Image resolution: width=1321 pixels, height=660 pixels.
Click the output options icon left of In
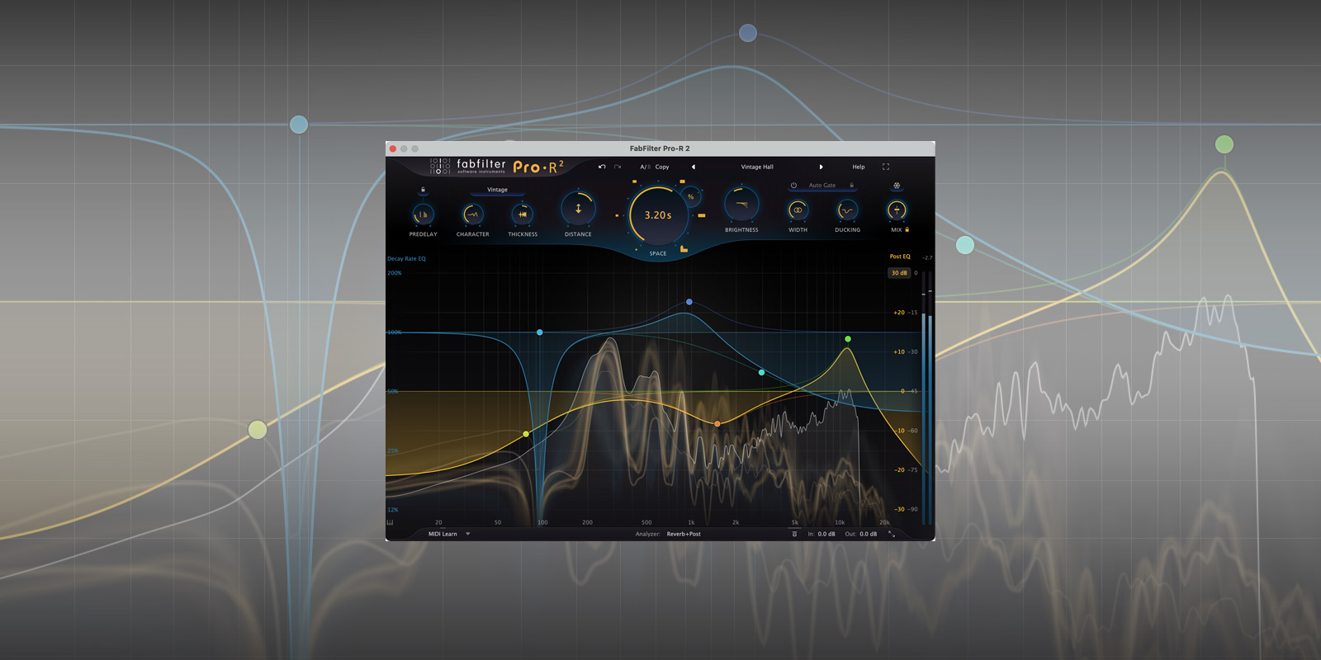[794, 534]
